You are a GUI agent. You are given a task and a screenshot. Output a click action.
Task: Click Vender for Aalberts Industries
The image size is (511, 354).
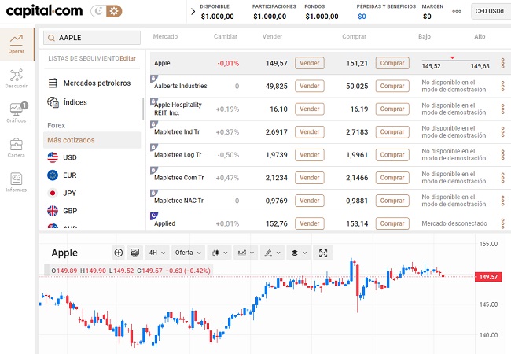pyautogui.click(x=310, y=86)
